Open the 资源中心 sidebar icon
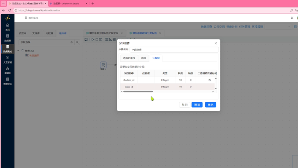 pos(8,81)
